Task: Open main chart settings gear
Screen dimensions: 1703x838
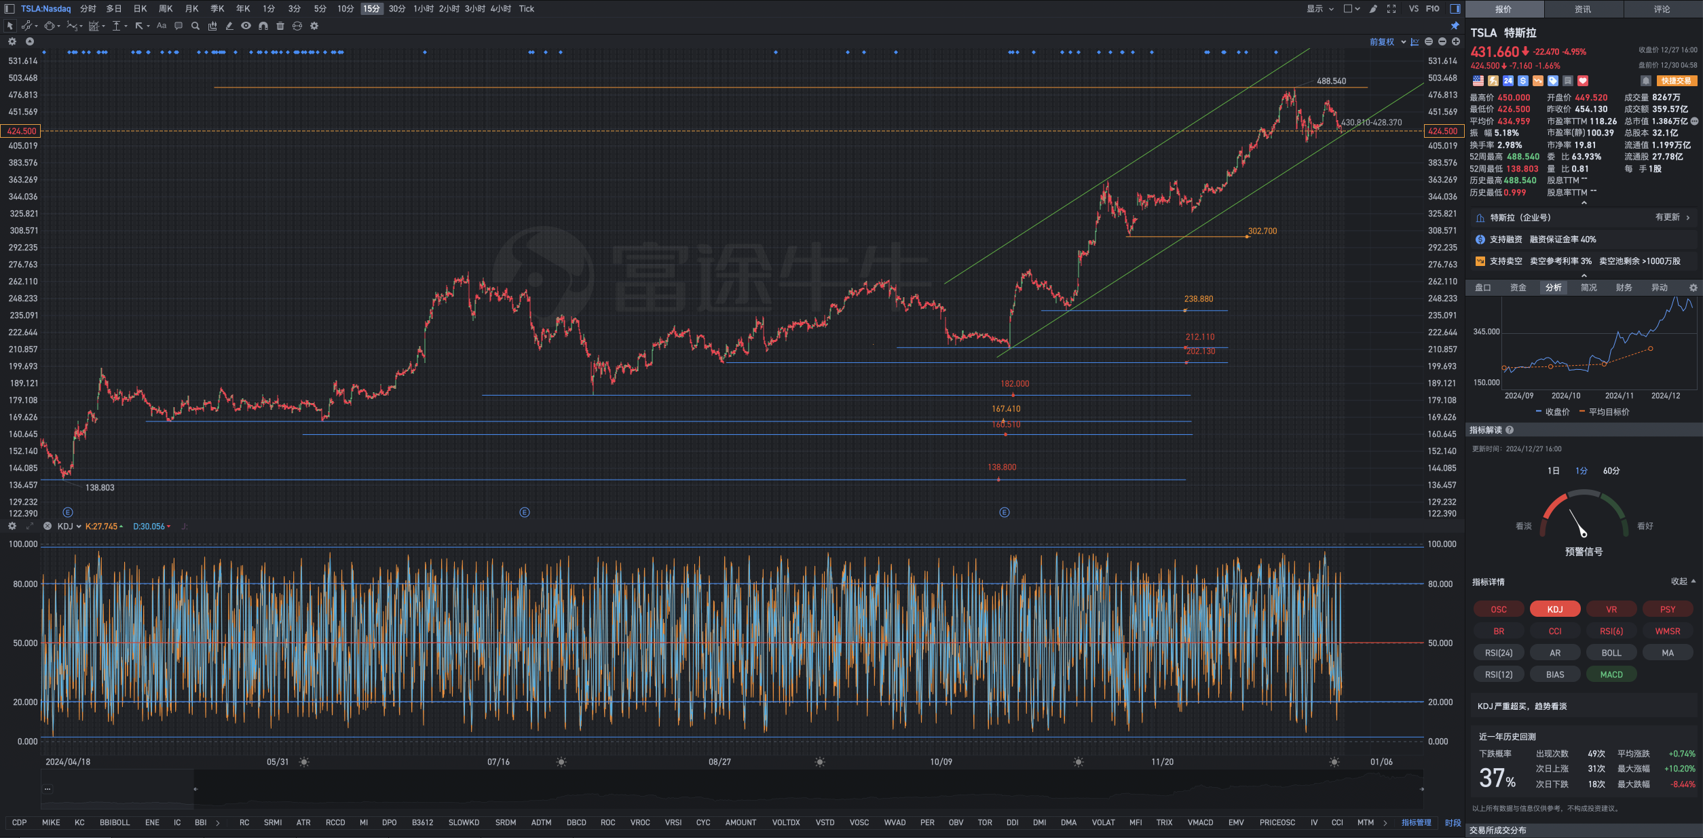Action: click(12, 41)
